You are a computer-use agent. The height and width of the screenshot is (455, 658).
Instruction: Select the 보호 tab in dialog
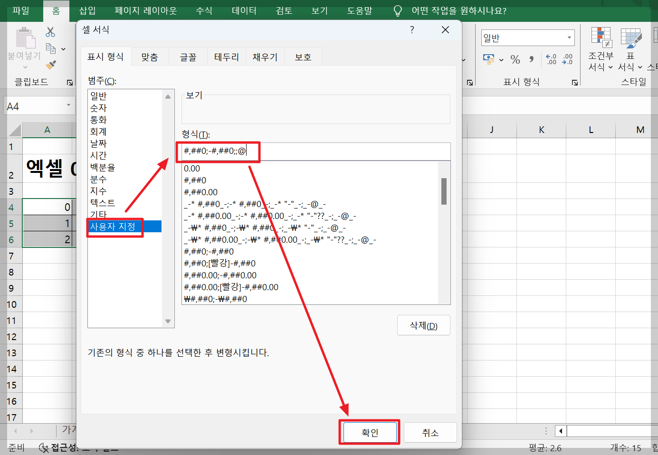tap(303, 57)
